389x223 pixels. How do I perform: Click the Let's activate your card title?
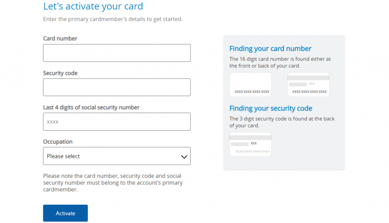coord(93,6)
